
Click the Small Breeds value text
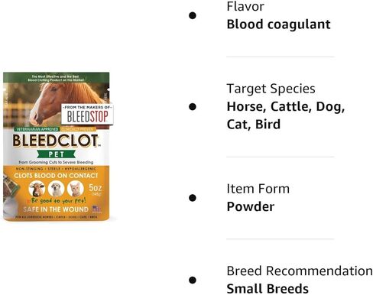click(268, 289)
